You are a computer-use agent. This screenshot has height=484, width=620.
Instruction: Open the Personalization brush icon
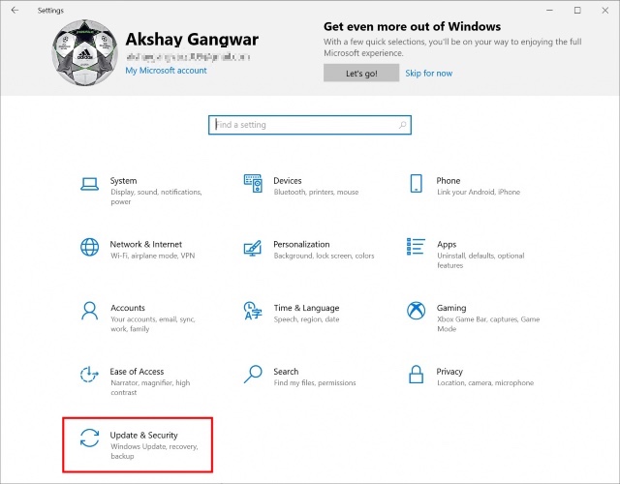point(253,248)
